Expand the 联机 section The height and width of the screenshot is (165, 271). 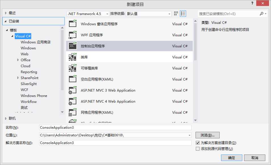(6, 119)
